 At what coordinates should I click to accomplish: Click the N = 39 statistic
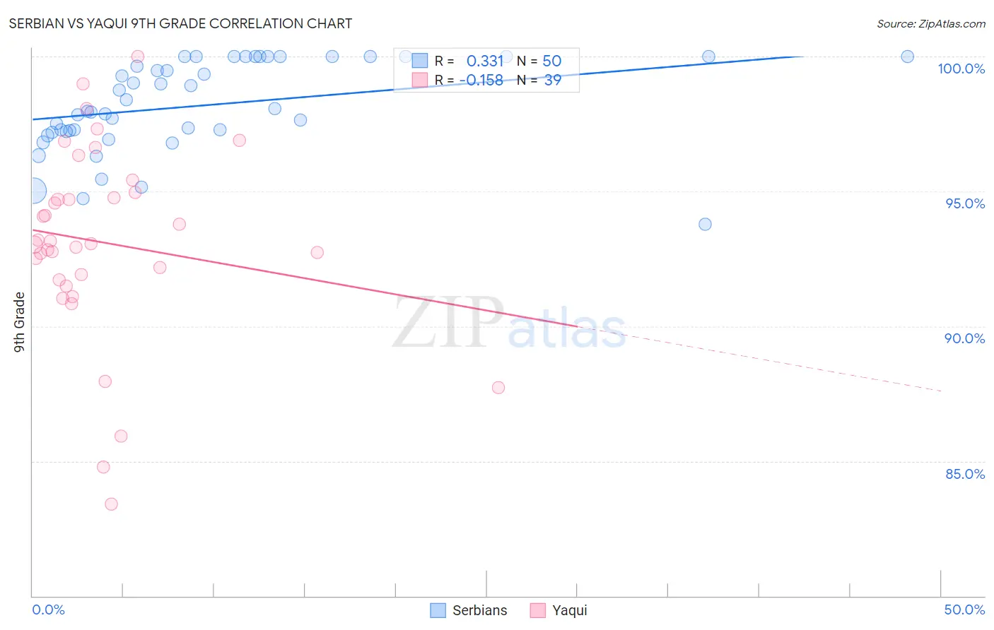(x=539, y=80)
